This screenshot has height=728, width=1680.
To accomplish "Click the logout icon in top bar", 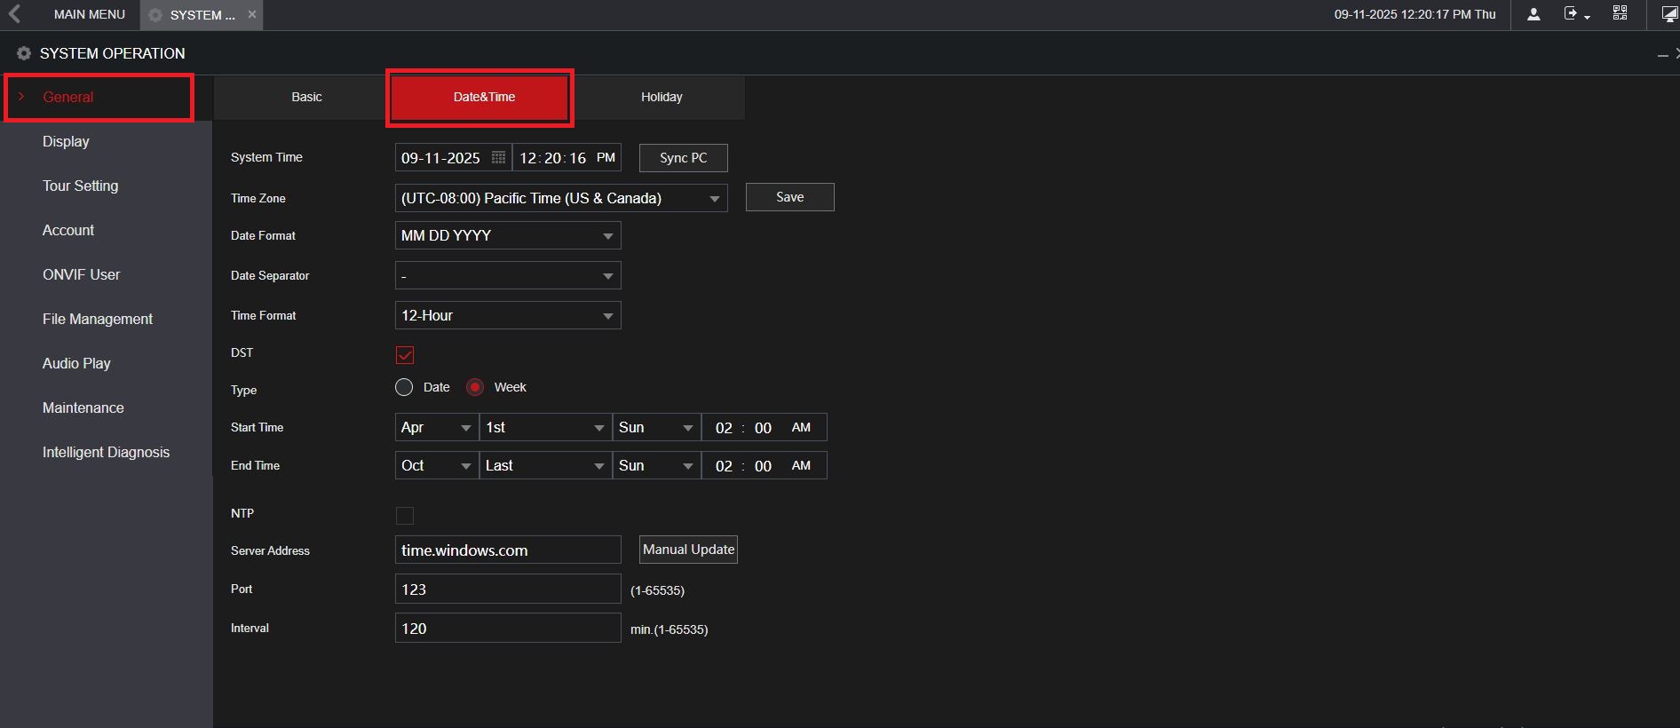I will (1573, 14).
